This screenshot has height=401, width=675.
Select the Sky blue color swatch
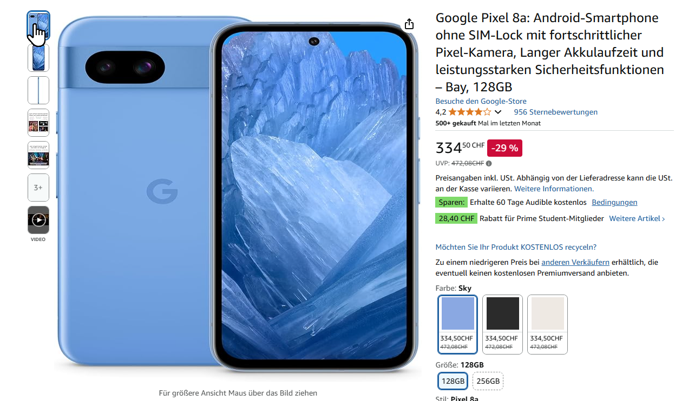click(x=457, y=324)
